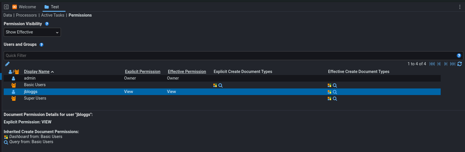This screenshot has width=465, height=152.
Task: Open the Data sub-tab
Action: pyautogui.click(x=8, y=15)
